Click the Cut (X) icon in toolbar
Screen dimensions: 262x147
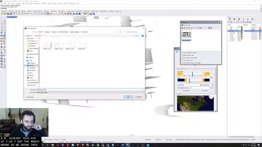click(16, 13)
